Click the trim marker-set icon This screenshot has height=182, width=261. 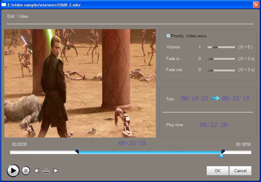click(x=46, y=171)
